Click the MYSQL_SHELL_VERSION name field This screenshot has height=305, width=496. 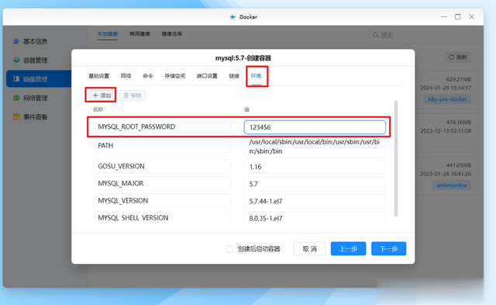pos(162,217)
